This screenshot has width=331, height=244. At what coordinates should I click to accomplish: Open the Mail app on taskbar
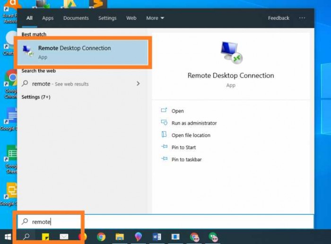coord(64,237)
